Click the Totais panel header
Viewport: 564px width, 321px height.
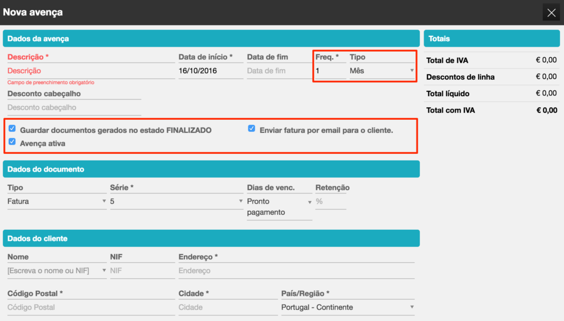pyautogui.click(x=492, y=38)
